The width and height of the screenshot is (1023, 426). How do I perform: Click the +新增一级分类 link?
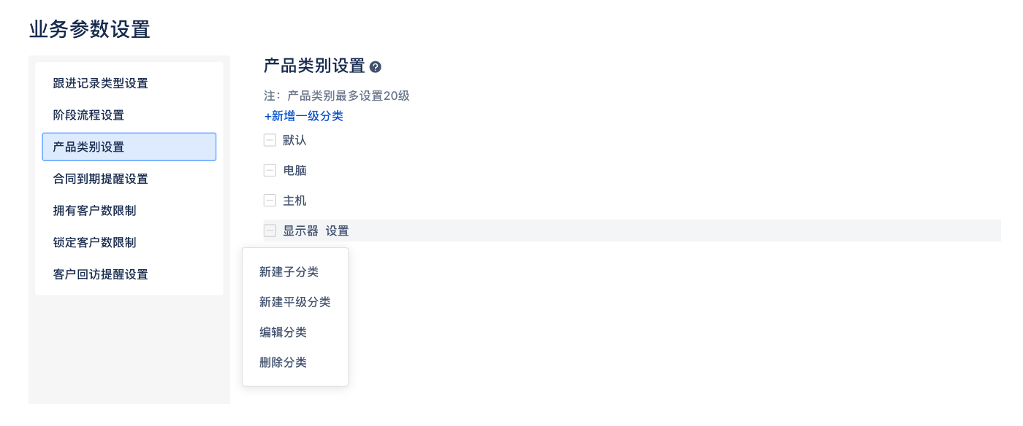303,116
